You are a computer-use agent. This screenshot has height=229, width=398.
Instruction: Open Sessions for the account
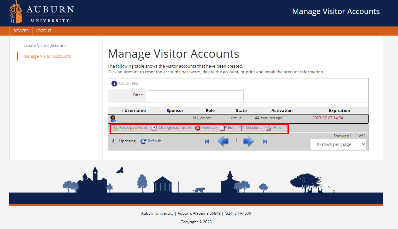253,128
